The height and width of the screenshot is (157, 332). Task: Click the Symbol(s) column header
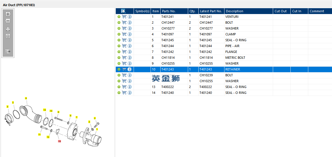[142, 11]
